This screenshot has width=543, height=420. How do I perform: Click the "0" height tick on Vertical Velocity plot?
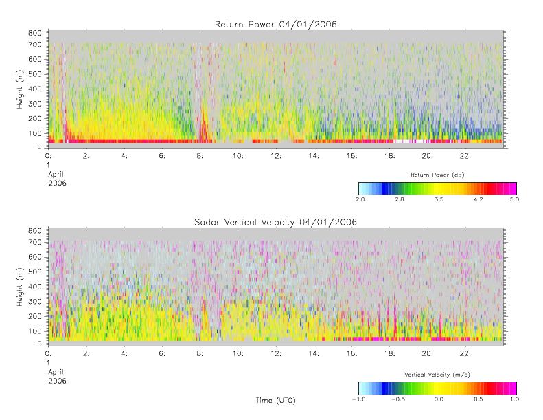pyautogui.click(x=39, y=344)
